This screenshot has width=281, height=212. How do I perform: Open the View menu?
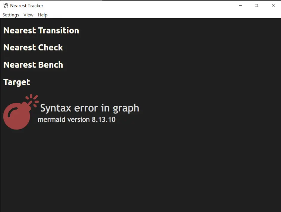pyautogui.click(x=28, y=15)
